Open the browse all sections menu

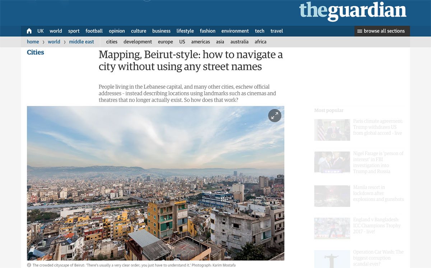(x=382, y=31)
